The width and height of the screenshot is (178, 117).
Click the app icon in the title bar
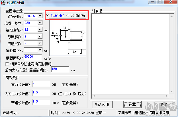3,3
